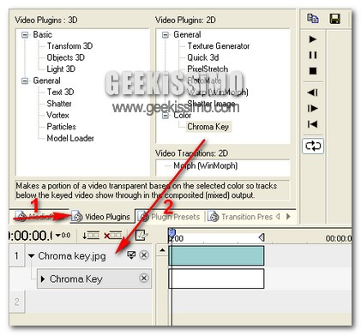The image size is (361, 335).
Task: Click the white Chroma Key effect clip
Action: (216, 278)
